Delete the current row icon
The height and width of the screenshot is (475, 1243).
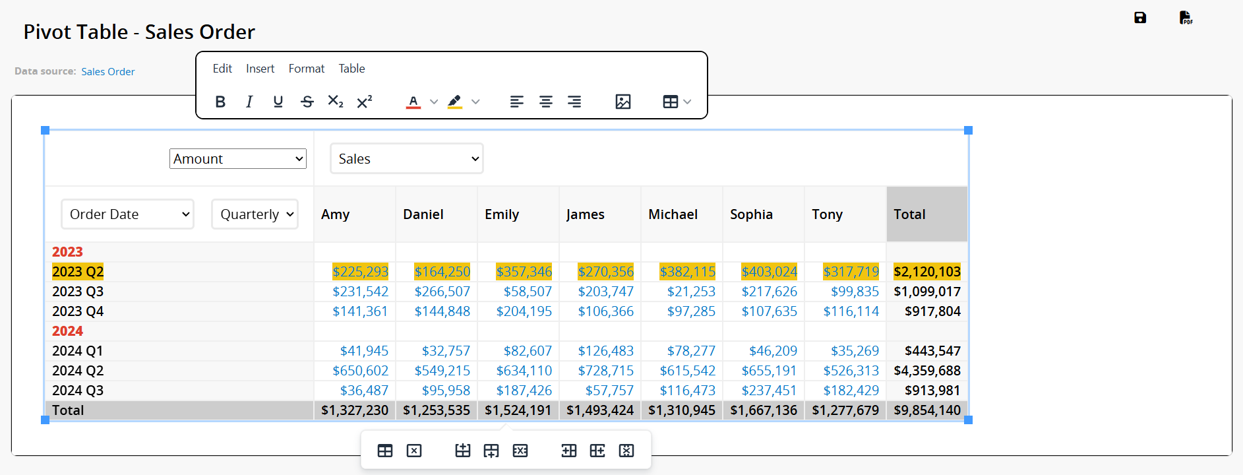tap(520, 451)
